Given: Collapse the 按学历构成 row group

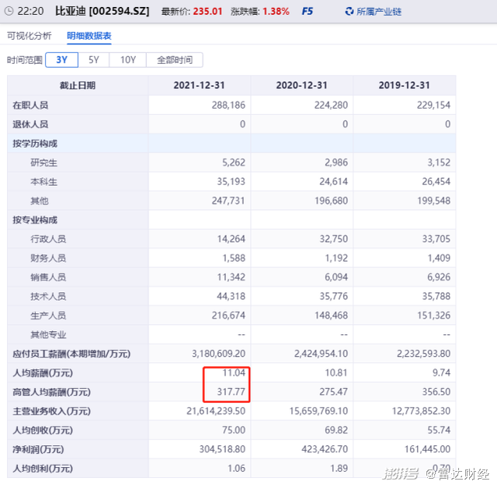Looking at the screenshot, I should (x=35, y=143).
